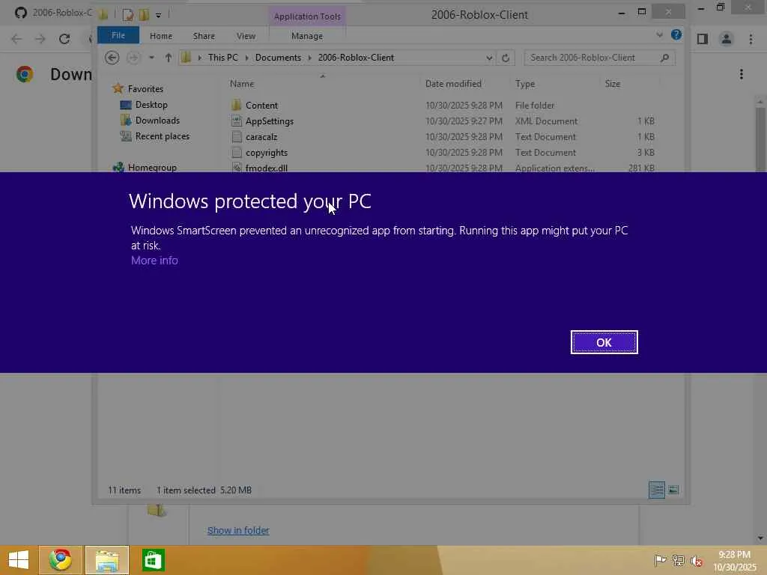Select the caracalz text file
767x575 pixels.
click(443, 136)
